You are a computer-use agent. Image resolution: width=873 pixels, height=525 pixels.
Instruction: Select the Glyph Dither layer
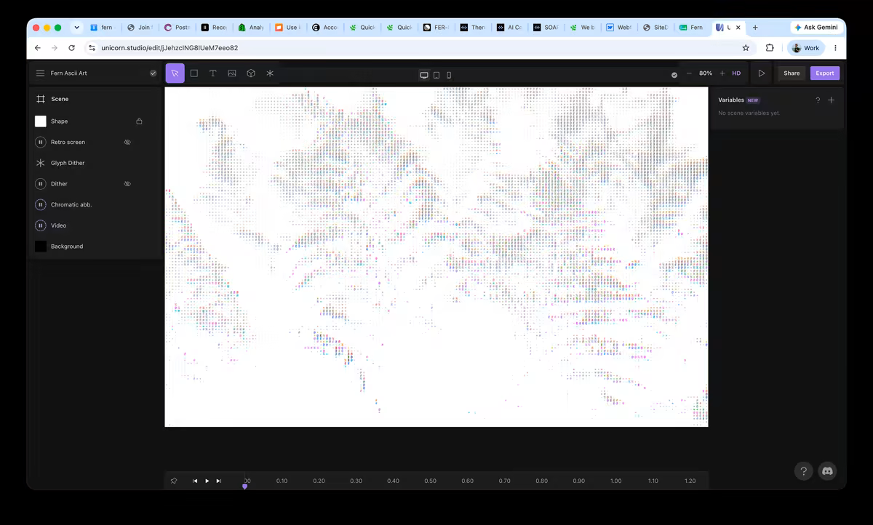(x=95, y=163)
